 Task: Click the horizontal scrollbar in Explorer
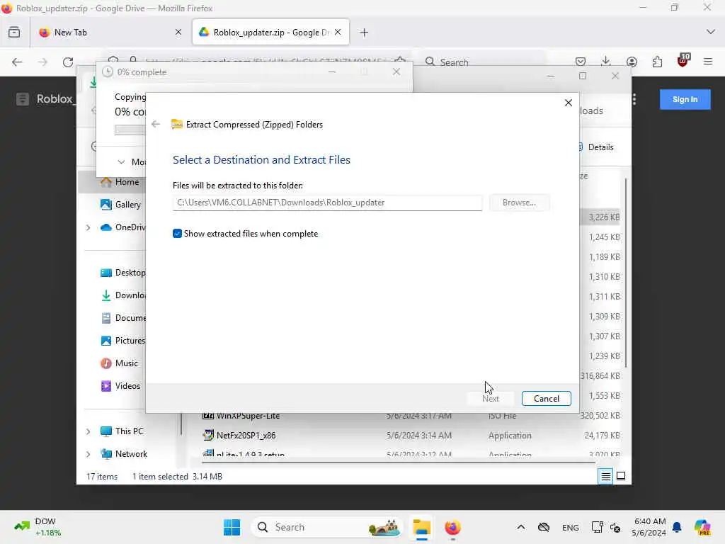coord(399,462)
